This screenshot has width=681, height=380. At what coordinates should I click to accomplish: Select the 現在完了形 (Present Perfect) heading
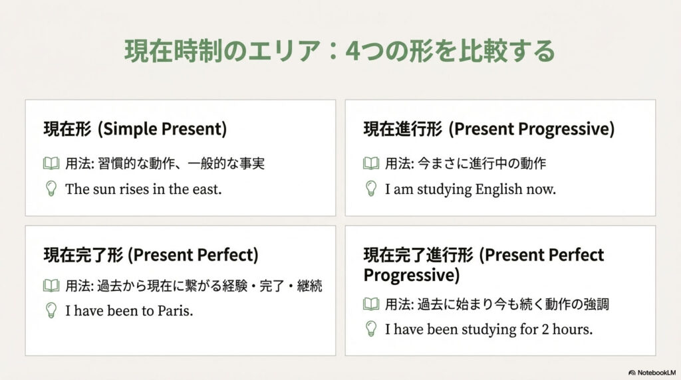pos(151,254)
